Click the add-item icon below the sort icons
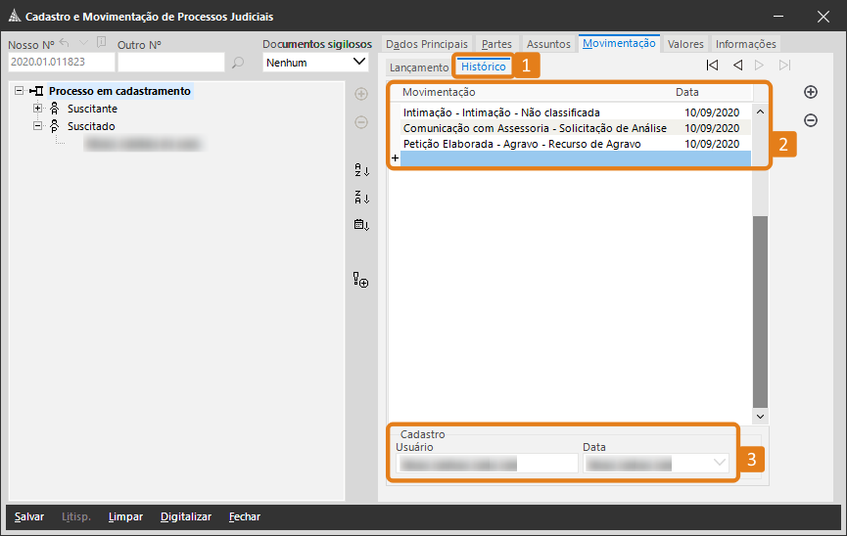This screenshot has width=847, height=536. point(361,281)
